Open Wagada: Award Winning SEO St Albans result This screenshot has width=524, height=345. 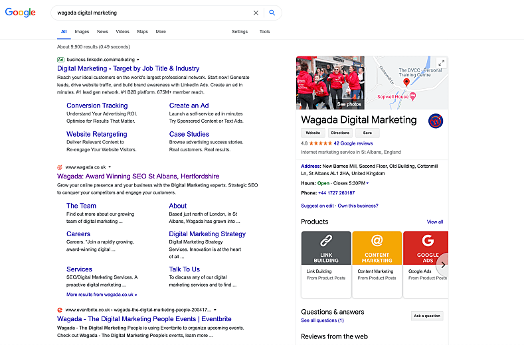(138, 176)
